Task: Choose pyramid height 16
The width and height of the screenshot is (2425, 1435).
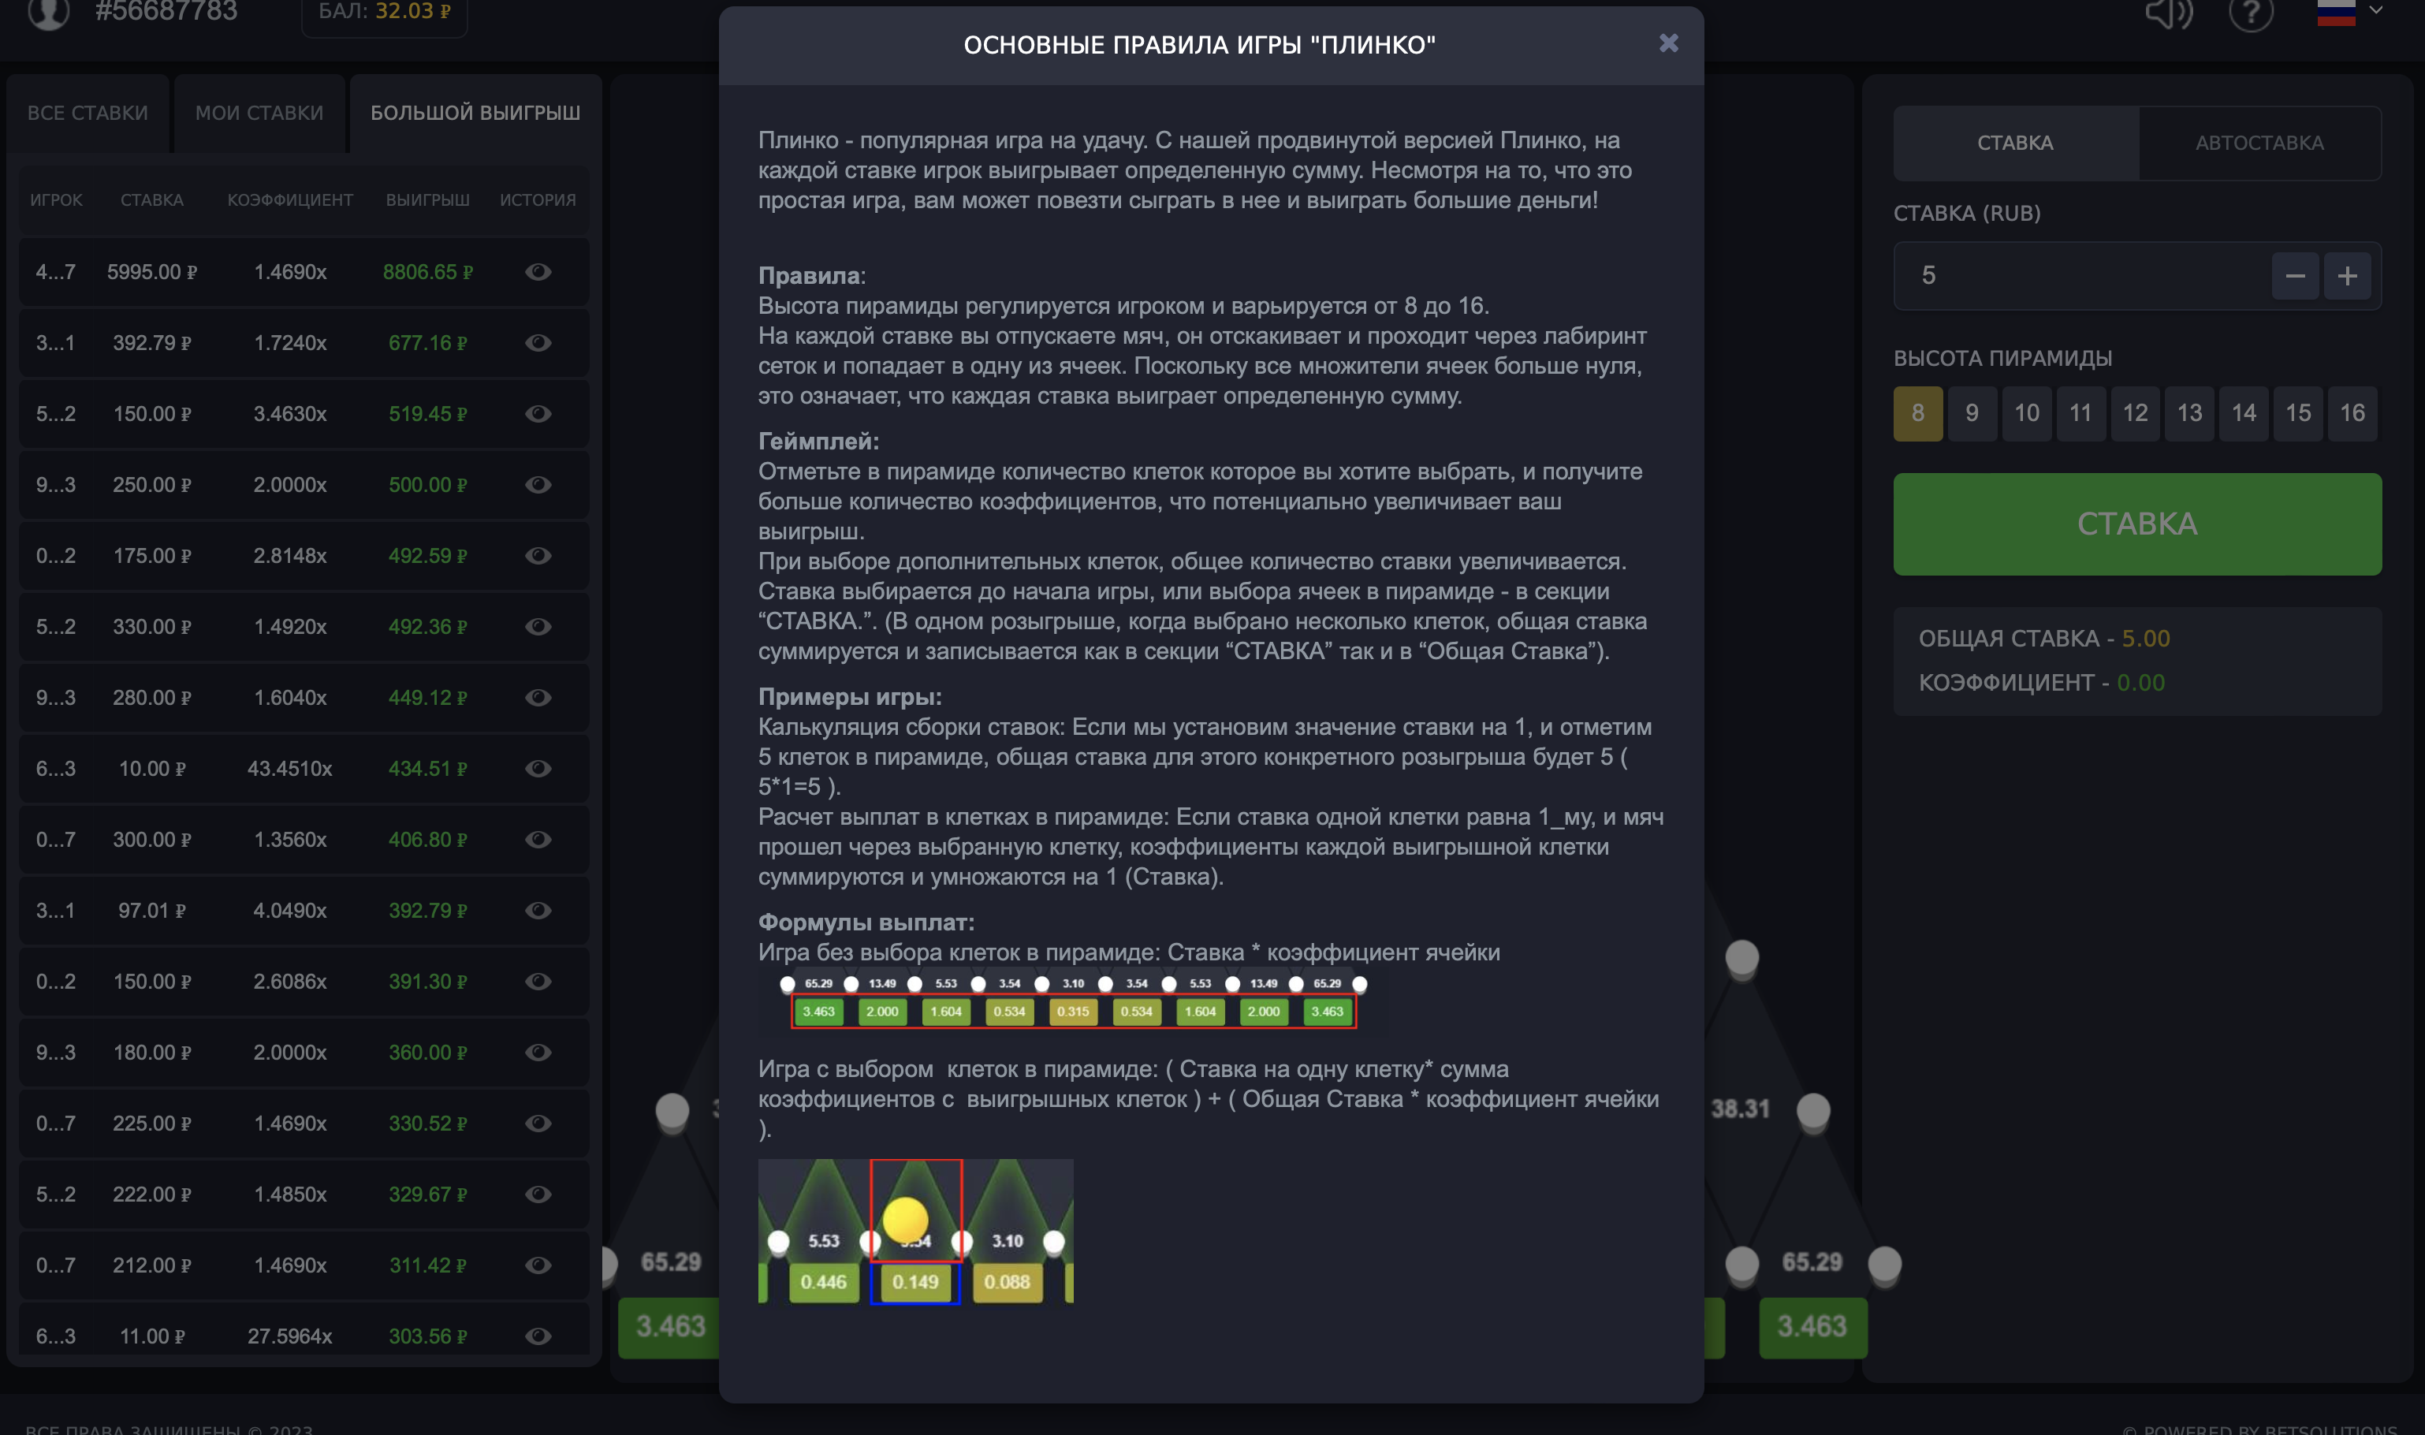Action: [x=2352, y=413]
